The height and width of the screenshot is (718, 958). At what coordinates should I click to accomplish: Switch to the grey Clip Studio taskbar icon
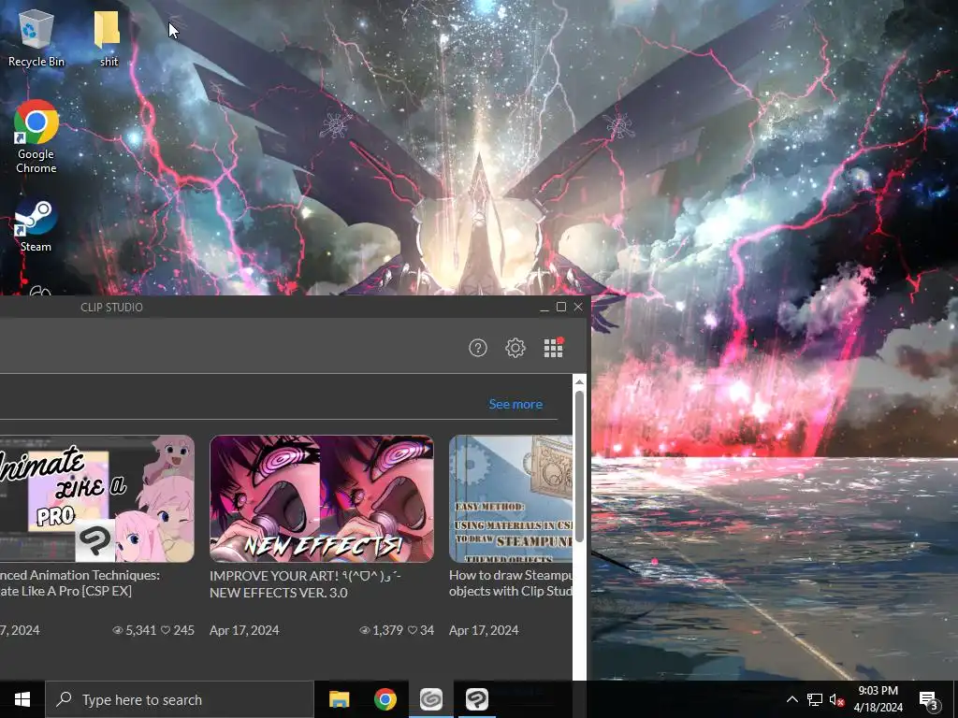click(431, 699)
